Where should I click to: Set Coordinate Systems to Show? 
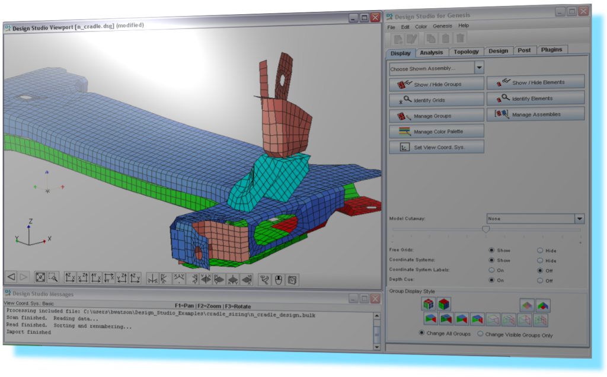tap(491, 260)
